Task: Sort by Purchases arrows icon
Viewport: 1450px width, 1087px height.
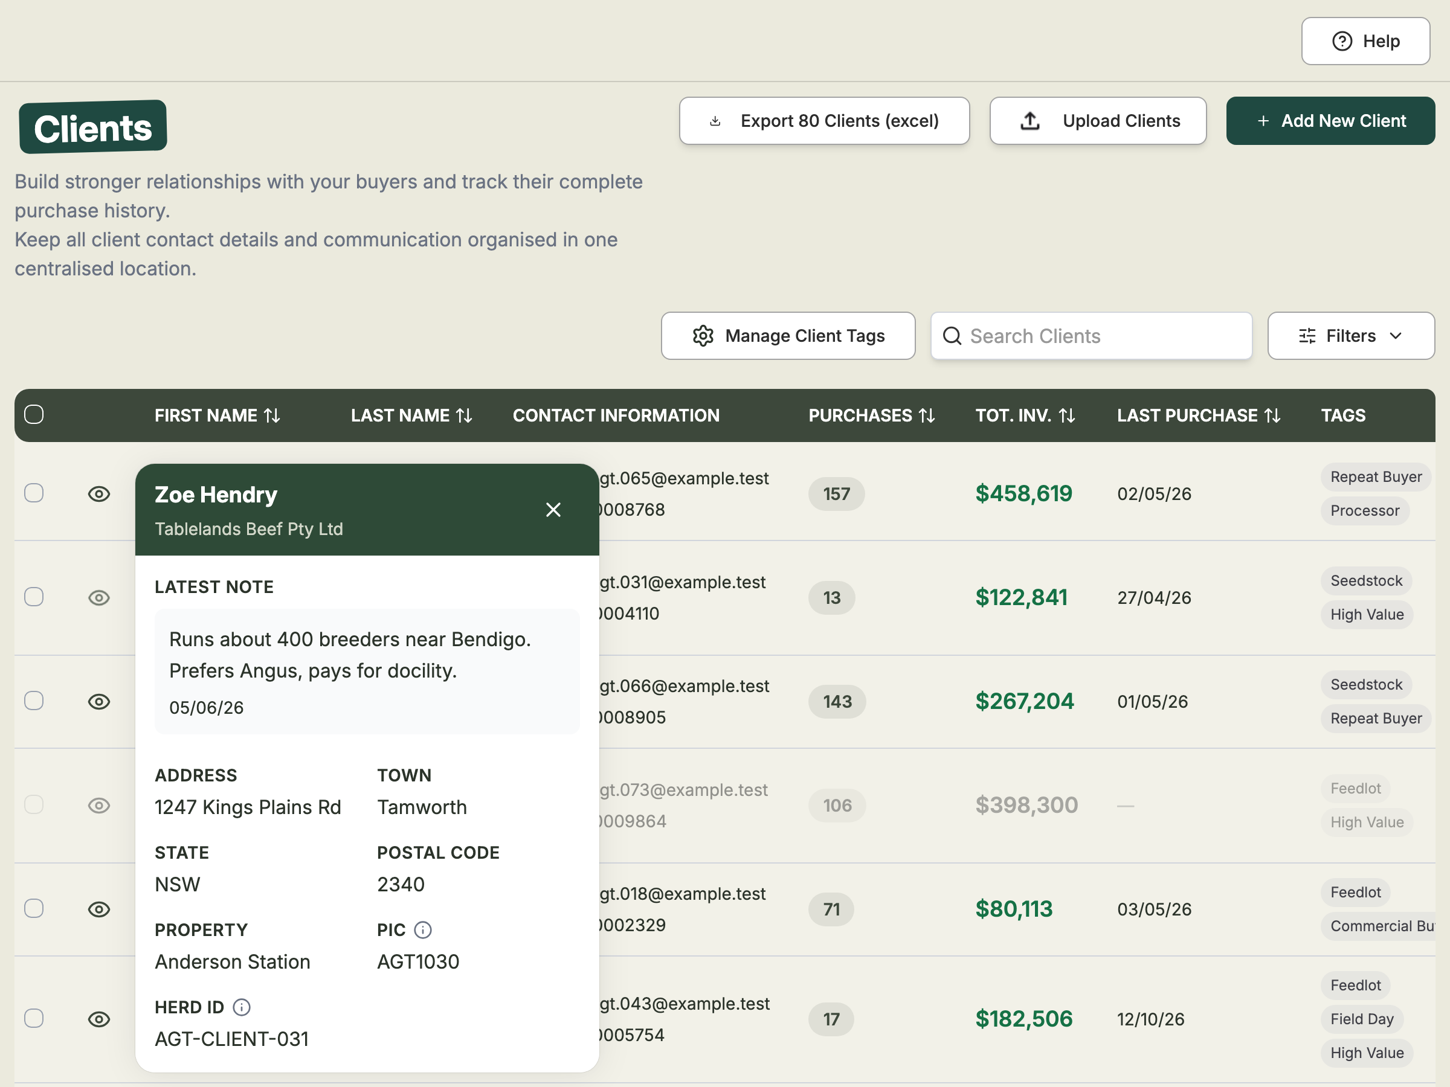Action: pos(927,415)
